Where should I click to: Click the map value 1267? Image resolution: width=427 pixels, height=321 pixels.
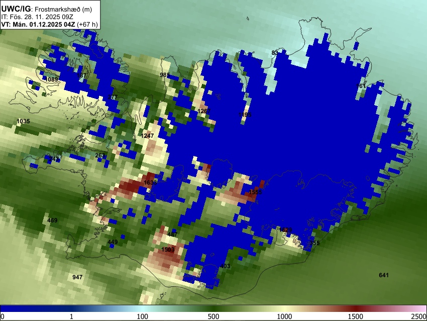tap(204, 111)
